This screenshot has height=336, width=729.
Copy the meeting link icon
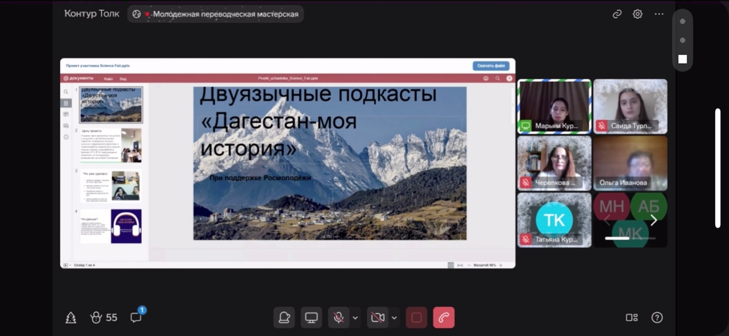tap(617, 14)
